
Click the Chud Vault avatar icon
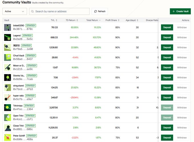7,58
